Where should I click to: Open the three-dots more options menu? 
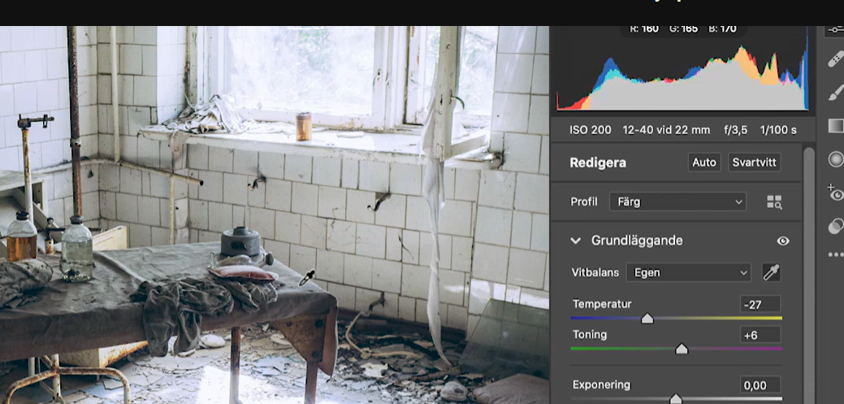tap(835, 254)
